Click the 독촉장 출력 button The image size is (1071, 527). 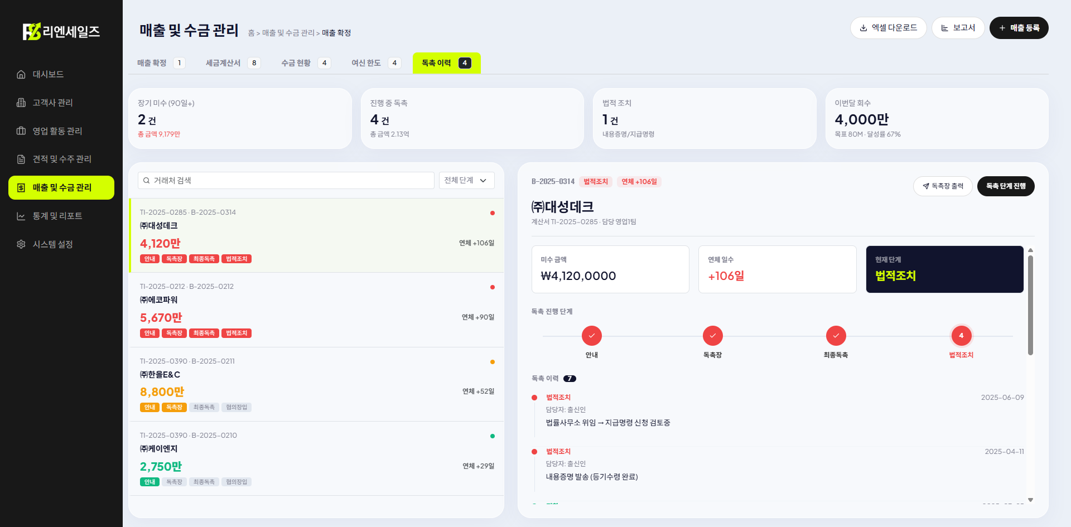coord(943,186)
